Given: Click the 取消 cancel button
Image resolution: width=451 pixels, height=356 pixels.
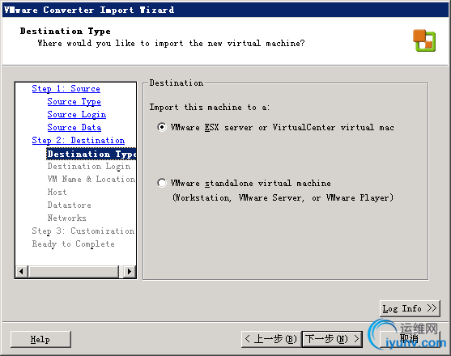Looking at the screenshot, I should tap(410, 339).
